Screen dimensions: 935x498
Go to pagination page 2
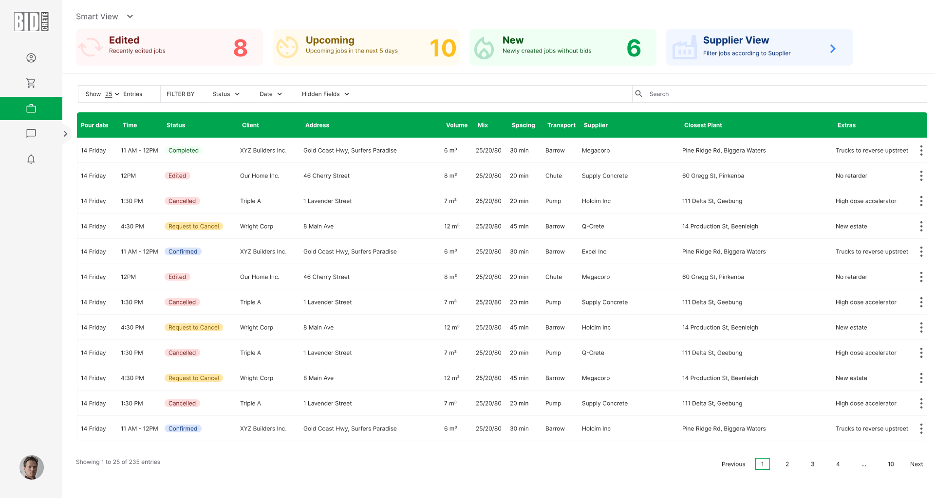[x=787, y=464]
